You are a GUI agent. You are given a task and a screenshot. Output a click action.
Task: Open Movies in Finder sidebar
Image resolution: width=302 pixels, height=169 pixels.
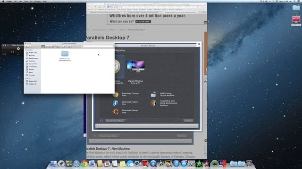coord(30,69)
